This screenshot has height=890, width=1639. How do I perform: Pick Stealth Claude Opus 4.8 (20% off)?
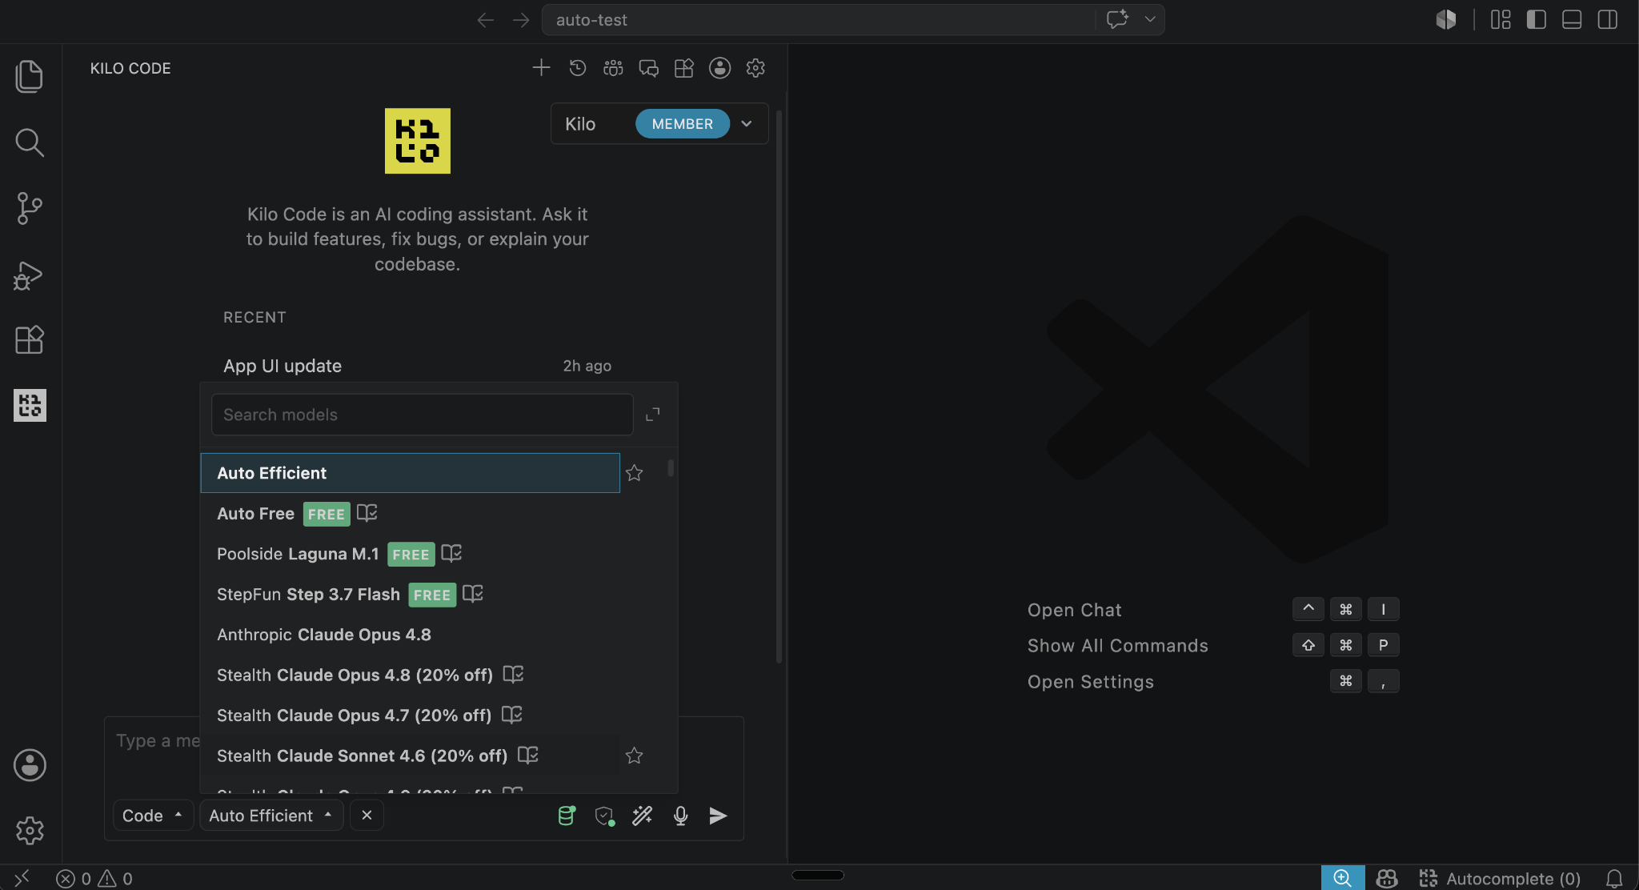pos(410,675)
